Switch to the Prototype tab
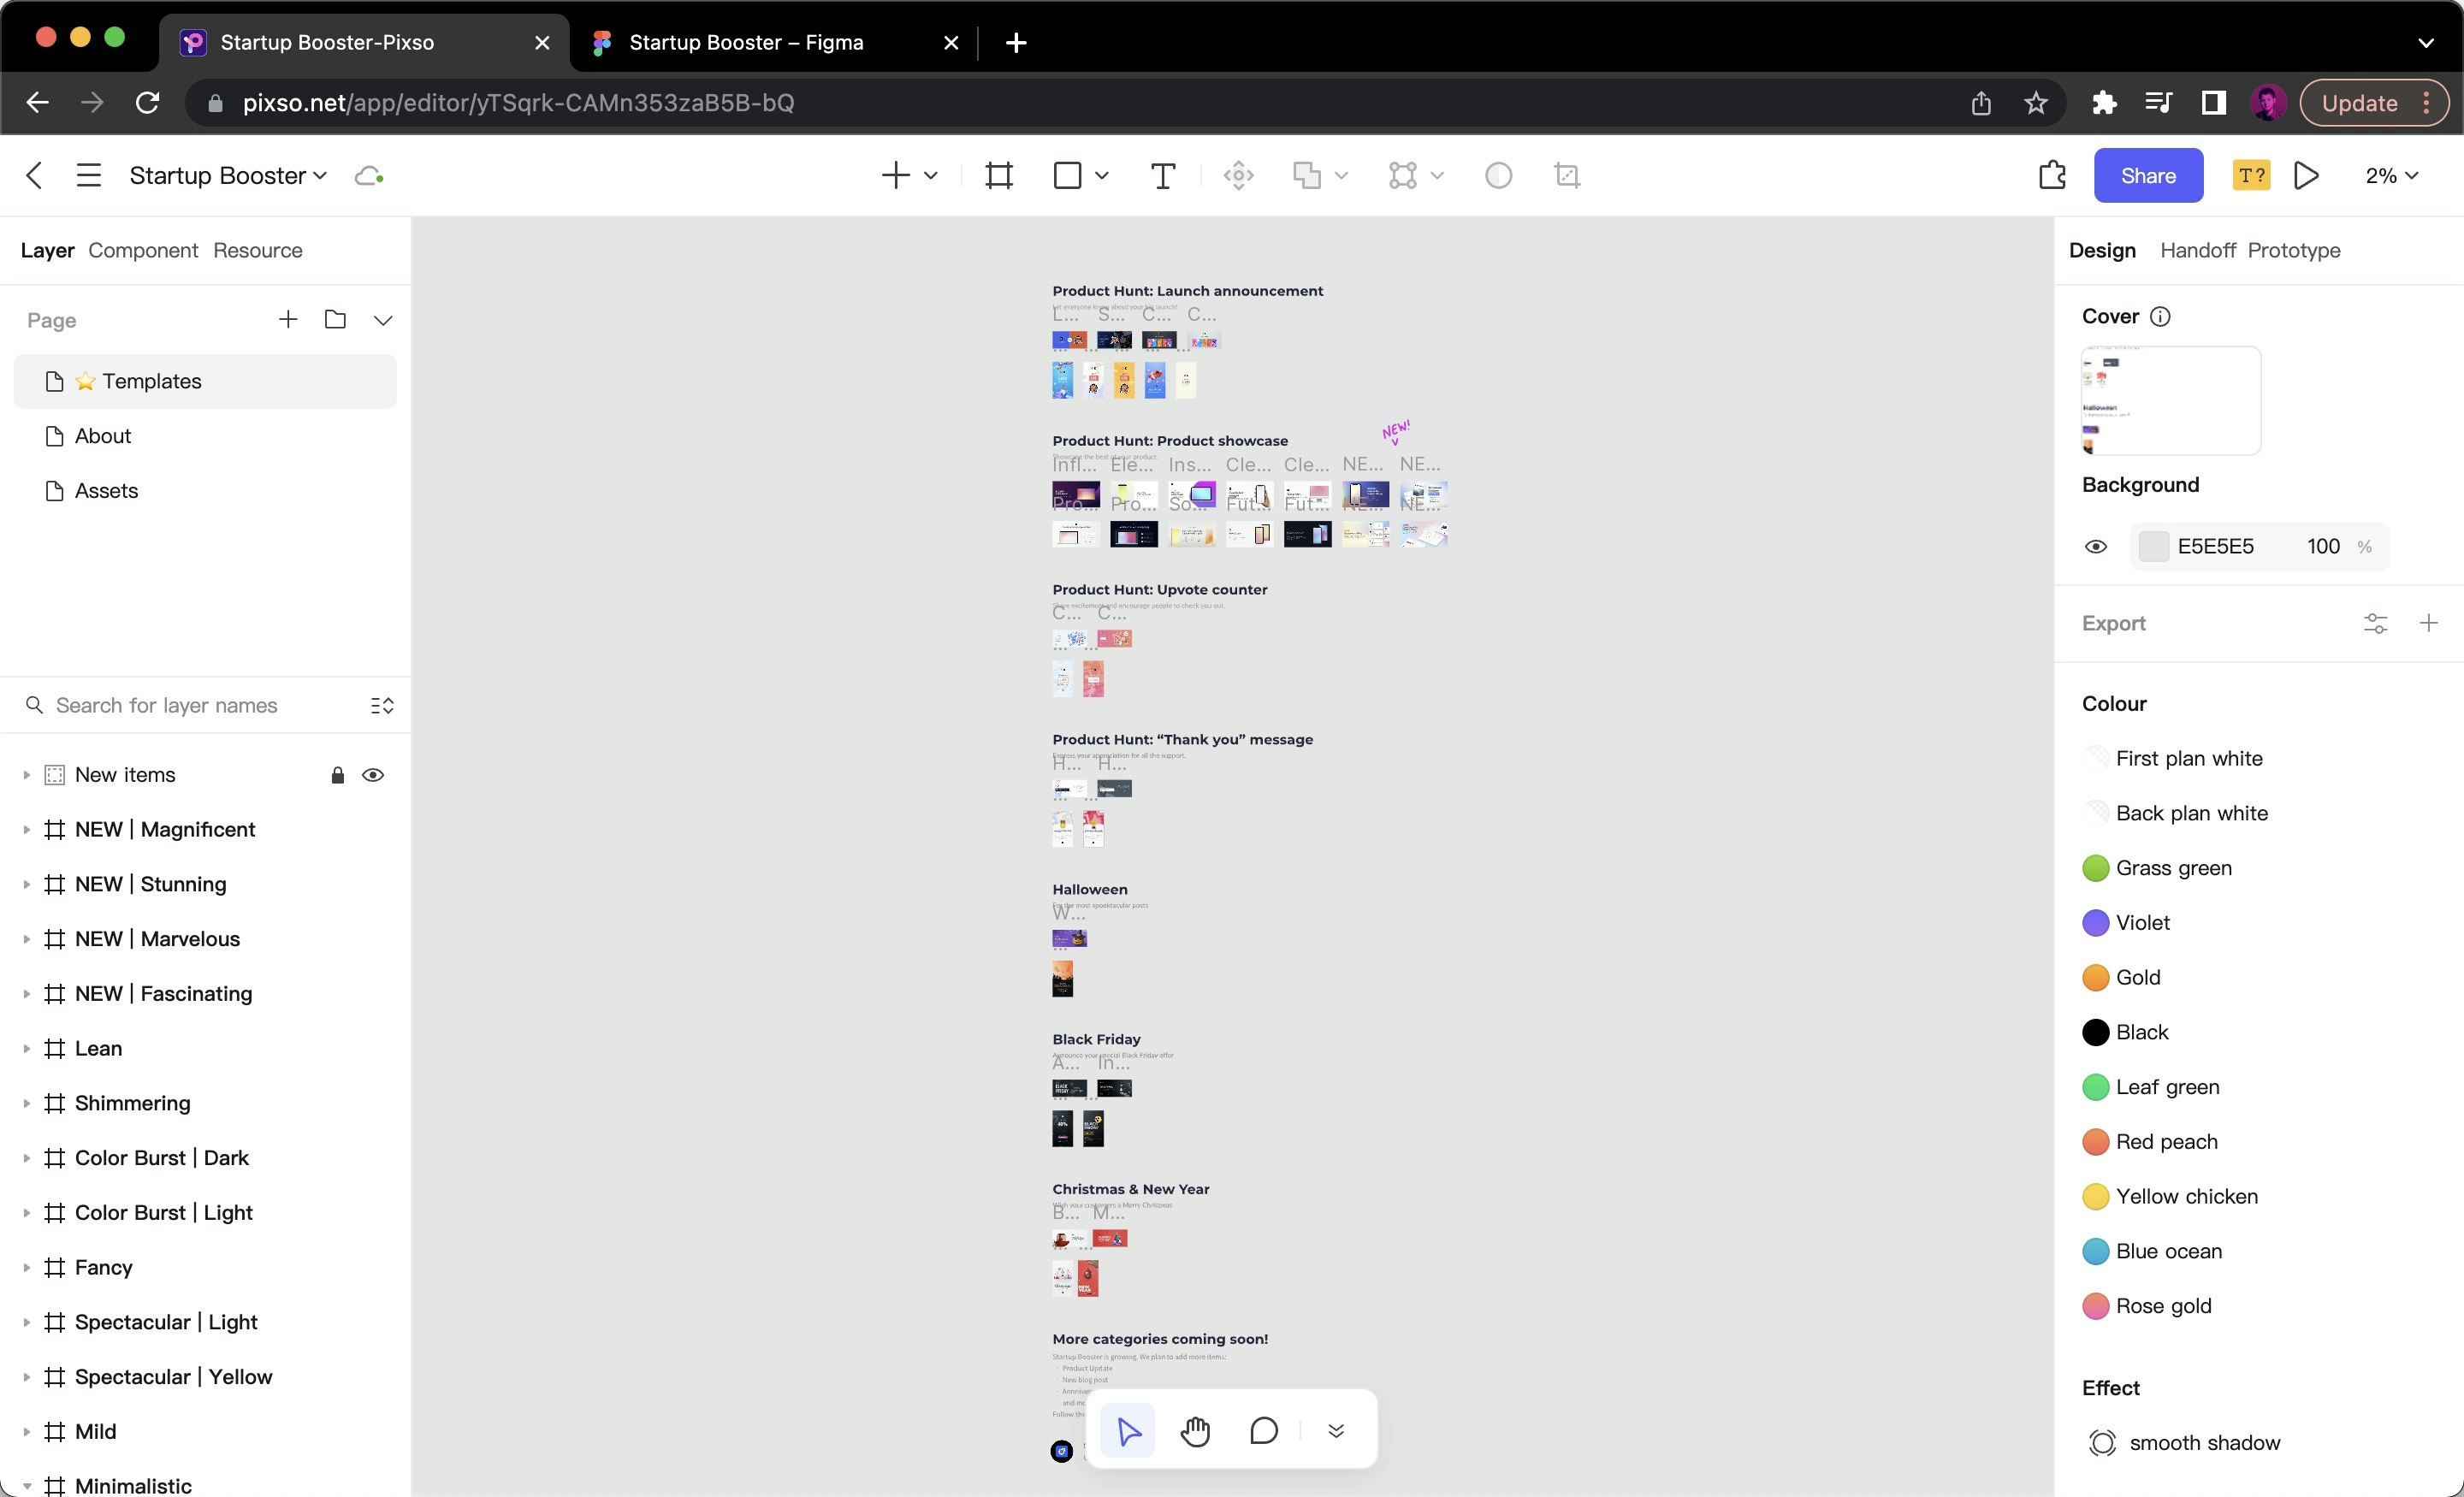2464x1497 pixels. 2293,250
